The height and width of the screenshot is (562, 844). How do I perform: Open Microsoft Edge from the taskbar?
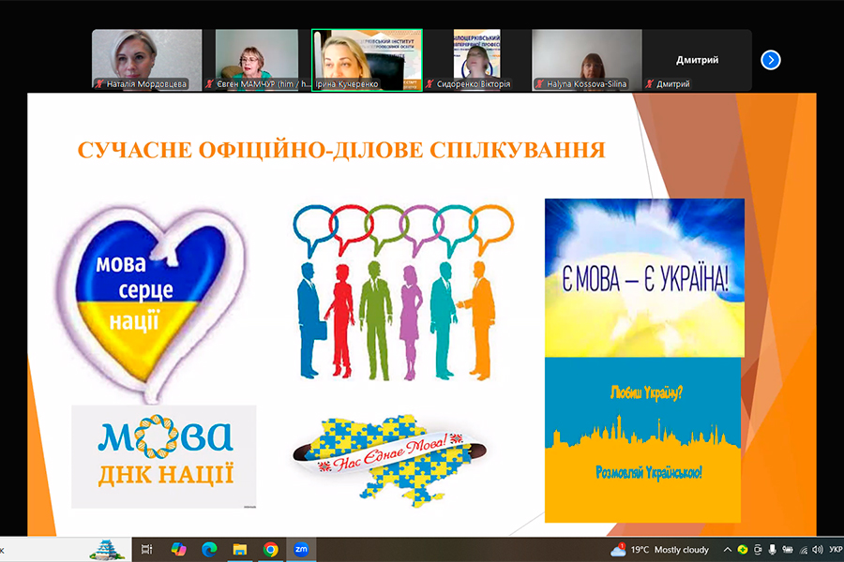click(x=209, y=549)
